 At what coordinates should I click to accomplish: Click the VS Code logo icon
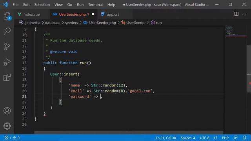[5, 4]
